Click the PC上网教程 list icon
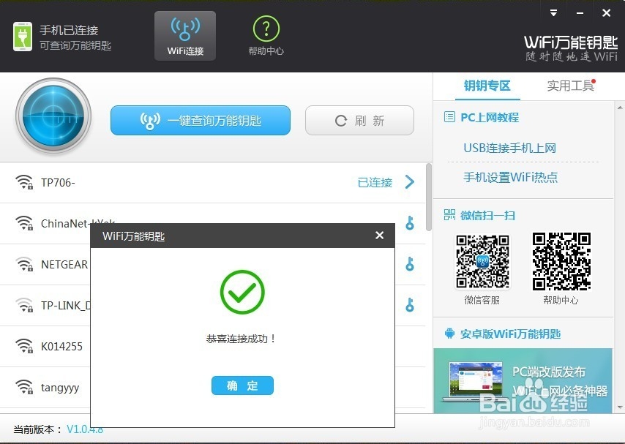 449,117
